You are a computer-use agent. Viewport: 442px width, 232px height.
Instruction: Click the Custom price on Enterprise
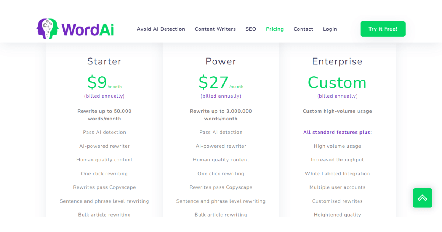tap(337, 82)
